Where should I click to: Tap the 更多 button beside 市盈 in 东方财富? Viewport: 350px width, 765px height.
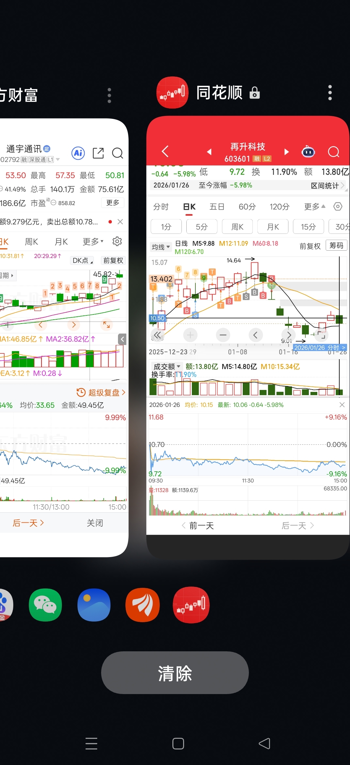(x=113, y=203)
